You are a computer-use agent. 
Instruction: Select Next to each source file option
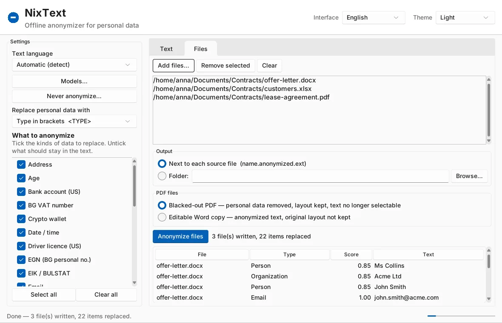pyautogui.click(x=162, y=164)
